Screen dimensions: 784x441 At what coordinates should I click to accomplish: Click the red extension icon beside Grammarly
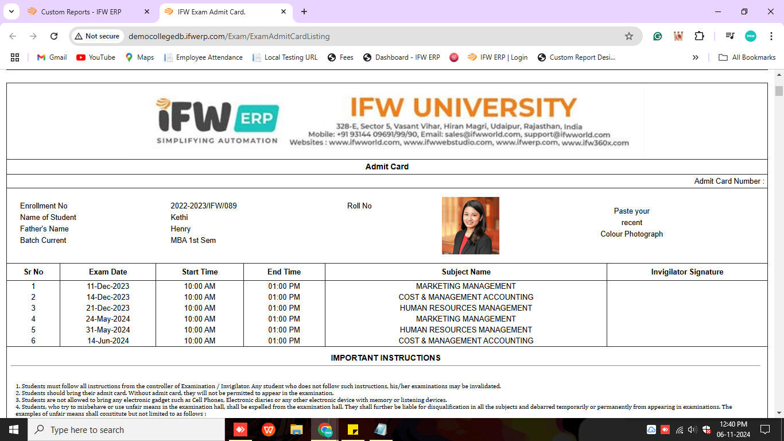pos(678,36)
